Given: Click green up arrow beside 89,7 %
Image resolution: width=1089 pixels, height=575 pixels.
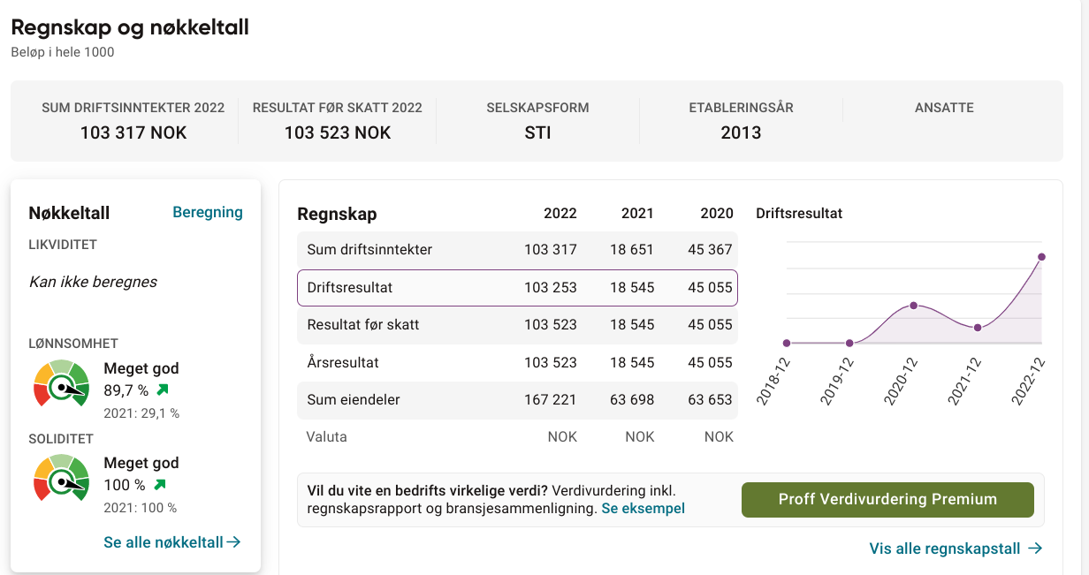Looking at the screenshot, I should tap(163, 390).
